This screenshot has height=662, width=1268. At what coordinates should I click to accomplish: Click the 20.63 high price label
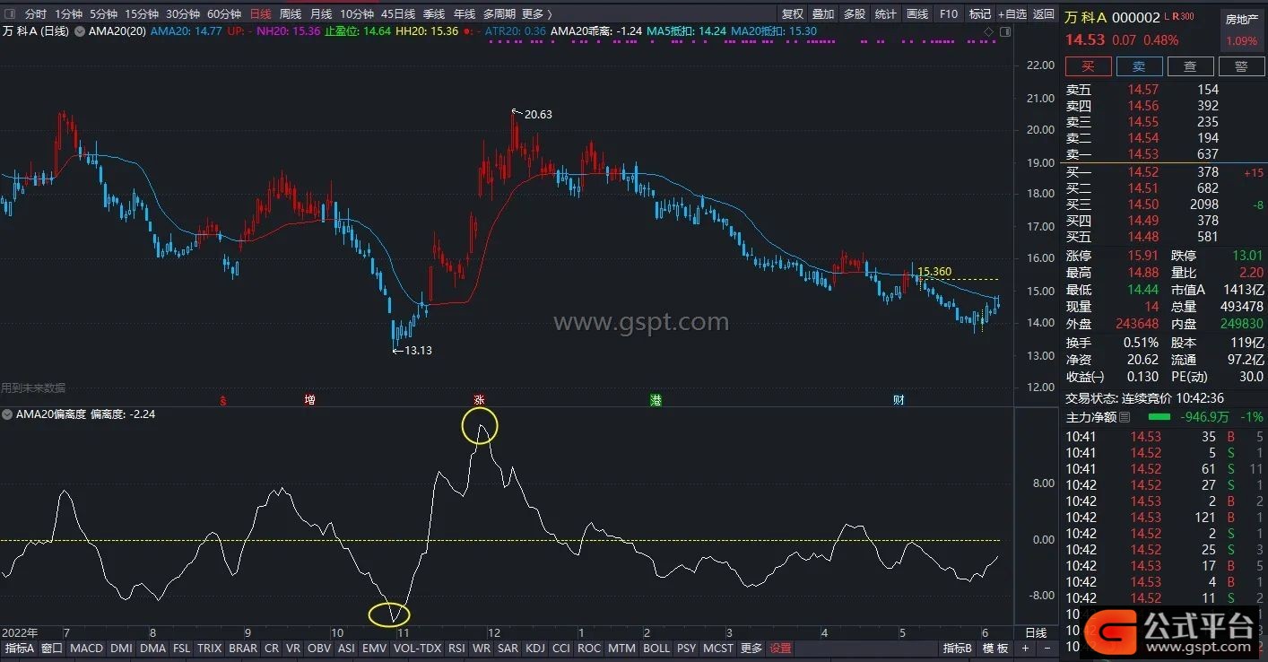pyautogui.click(x=538, y=114)
